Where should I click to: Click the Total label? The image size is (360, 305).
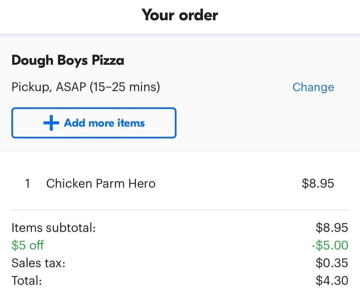pos(27,281)
